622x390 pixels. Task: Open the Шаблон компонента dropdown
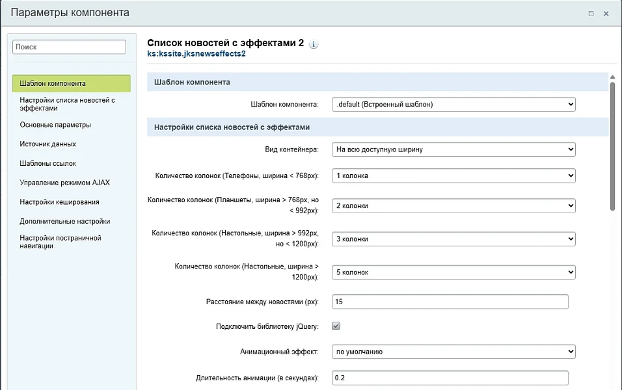coord(453,104)
